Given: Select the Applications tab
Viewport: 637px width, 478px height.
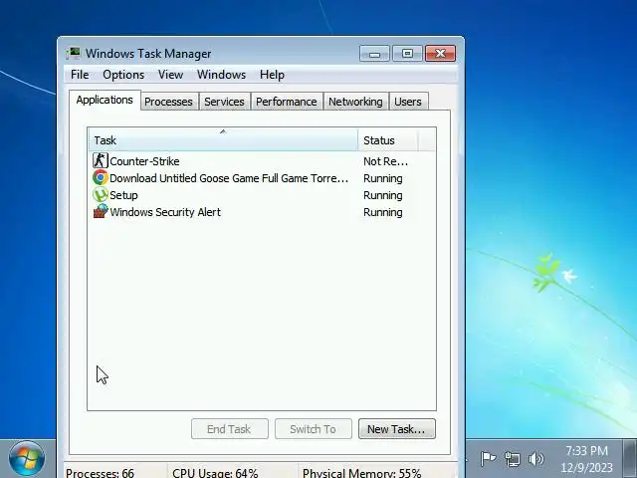Looking at the screenshot, I should pyautogui.click(x=105, y=100).
